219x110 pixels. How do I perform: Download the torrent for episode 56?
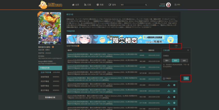point(169,85)
